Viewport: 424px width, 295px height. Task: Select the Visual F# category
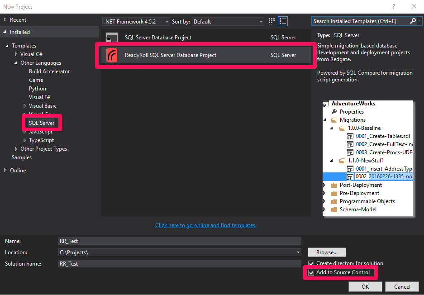pos(39,97)
